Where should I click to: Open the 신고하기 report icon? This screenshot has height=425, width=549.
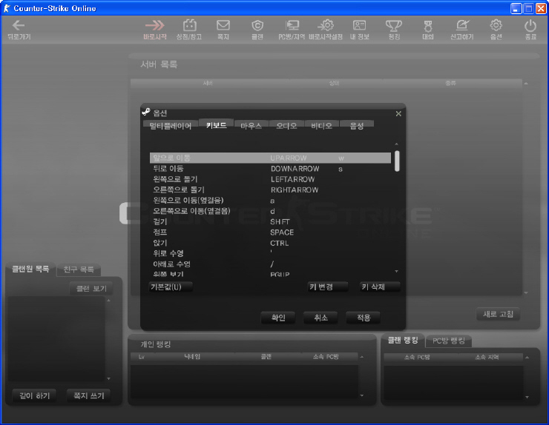point(462,25)
